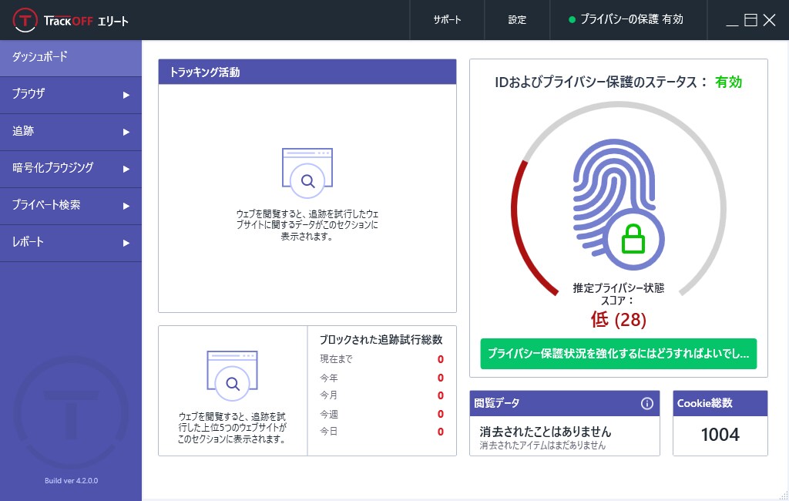Expand the プライベート検索 submenu arrow

[x=126, y=206]
